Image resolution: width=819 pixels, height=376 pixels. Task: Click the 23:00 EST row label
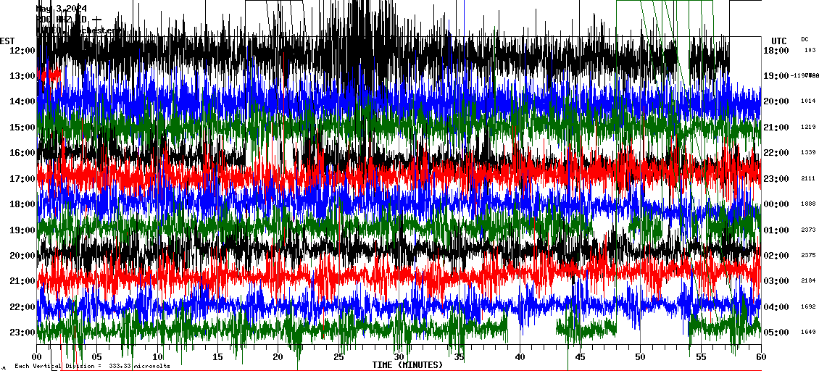tap(22, 333)
